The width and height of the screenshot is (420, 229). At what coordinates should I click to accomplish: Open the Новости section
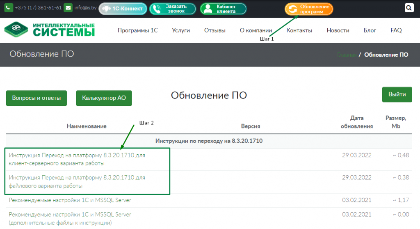pyautogui.click(x=338, y=30)
